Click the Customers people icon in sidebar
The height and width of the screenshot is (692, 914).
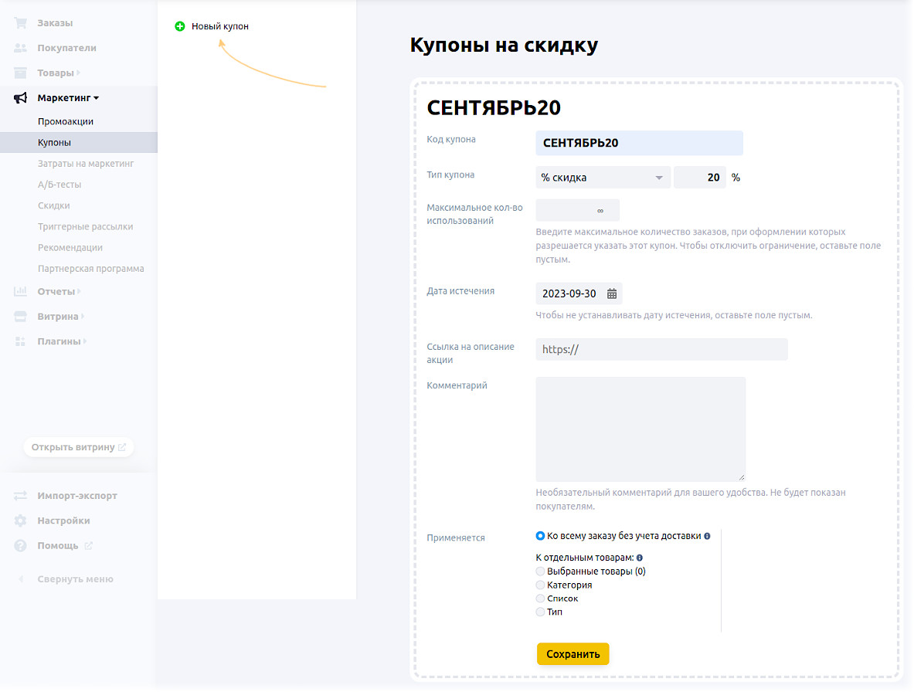[x=21, y=48]
